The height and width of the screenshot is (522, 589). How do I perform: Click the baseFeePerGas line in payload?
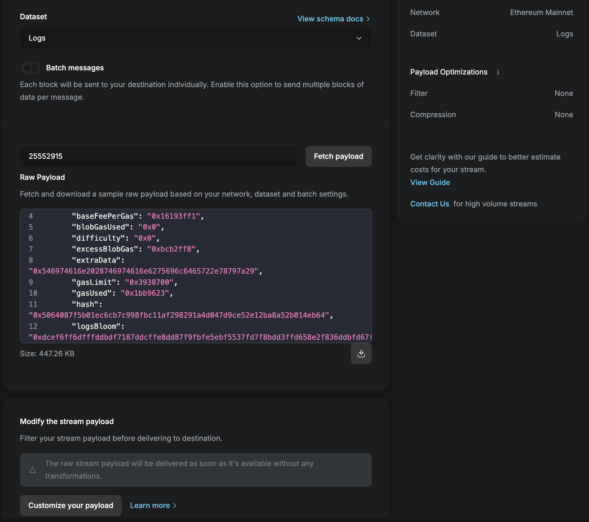point(138,216)
